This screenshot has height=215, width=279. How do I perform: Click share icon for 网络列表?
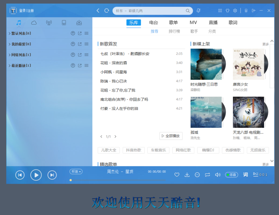pos(80,55)
